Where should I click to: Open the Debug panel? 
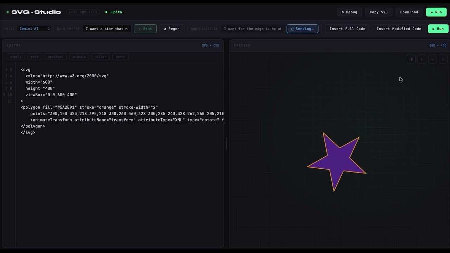pyautogui.click(x=349, y=12)
